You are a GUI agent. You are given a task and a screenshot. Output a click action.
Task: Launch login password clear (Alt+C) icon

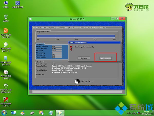(x=6, y=102)
